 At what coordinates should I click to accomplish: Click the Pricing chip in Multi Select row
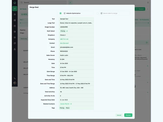63,31
